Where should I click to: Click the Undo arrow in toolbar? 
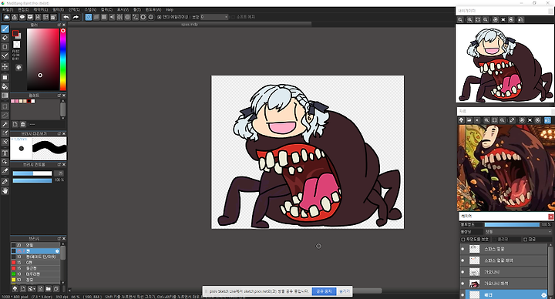66,17
